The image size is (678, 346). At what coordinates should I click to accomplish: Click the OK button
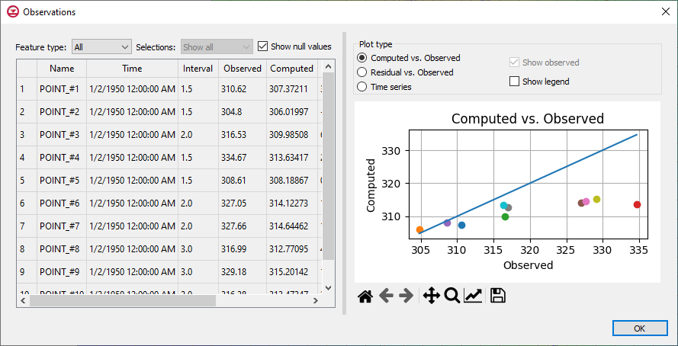click(x=640, y=328)
